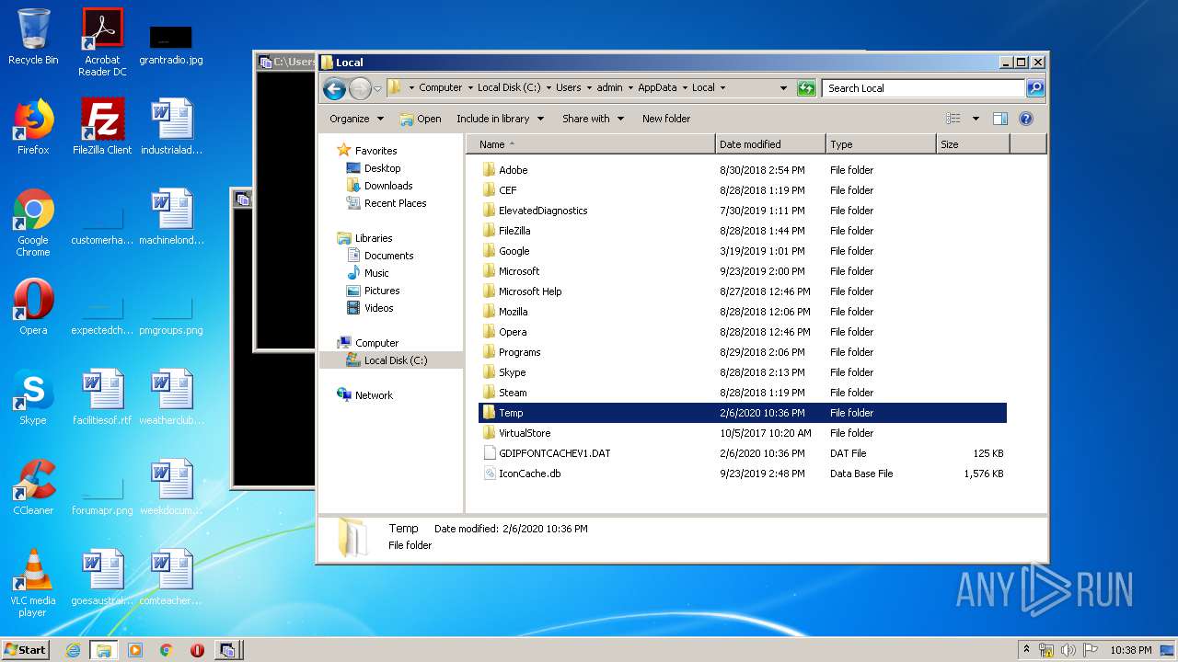Select VLC media player desktop icon
1178x662 pixels.
tap(33, 583)
